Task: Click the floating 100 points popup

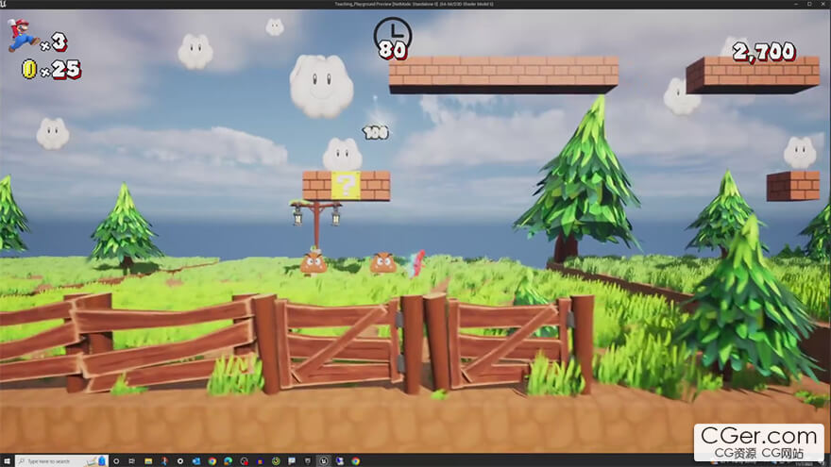Action: [376, 133]
